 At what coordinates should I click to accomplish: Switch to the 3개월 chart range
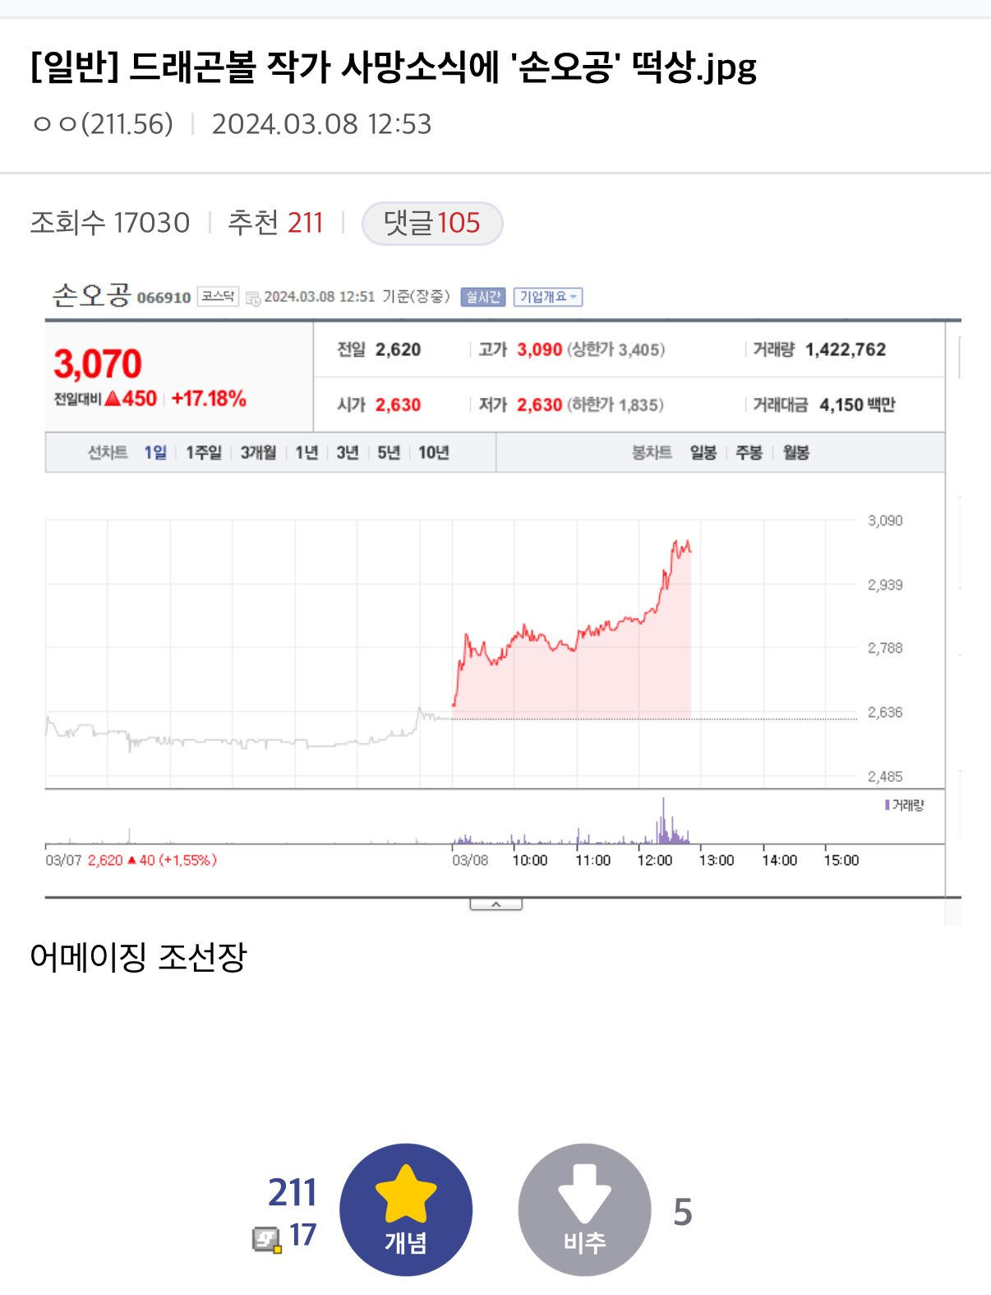(258, 452)
